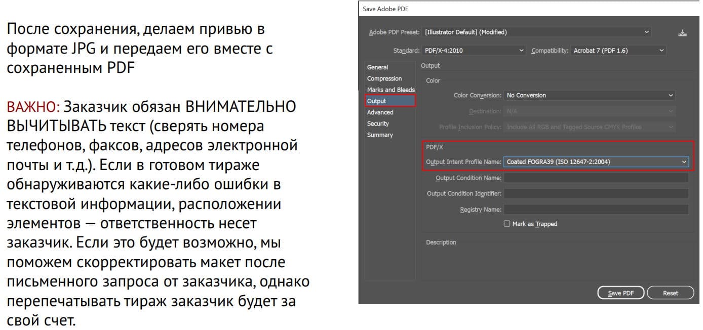The height and width of the screenshot is (330, 703).
Task: Click the Save Adobe PDF title text
Action: click(x=385, y=9)
